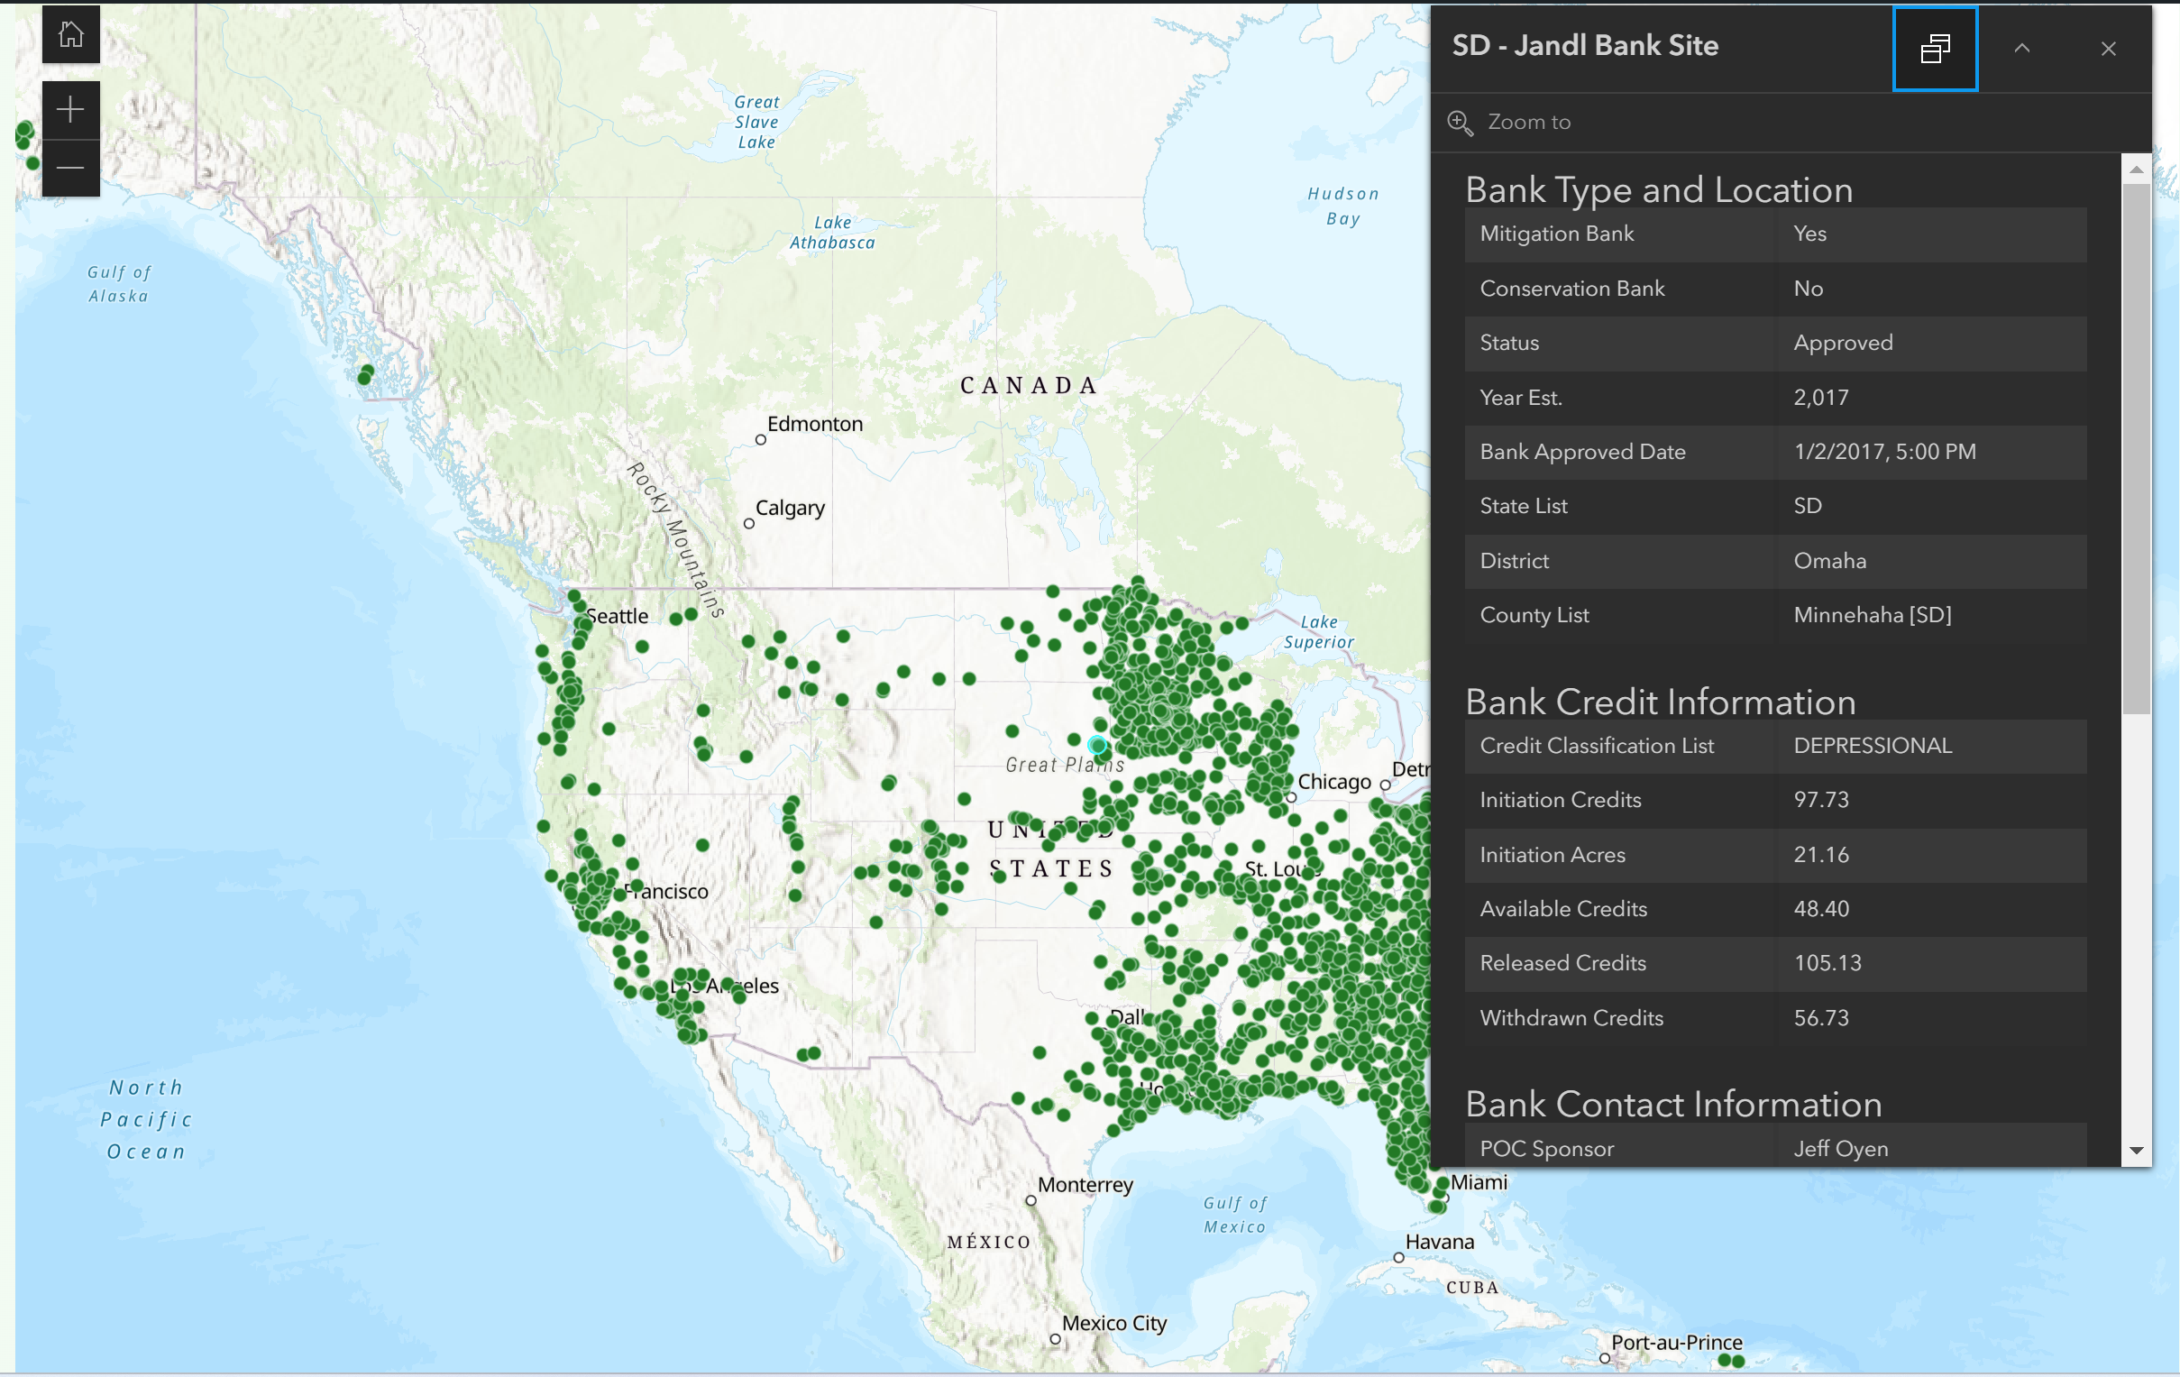Close the SD - Jandl Bank Site popup
Image resolution: width=2180 pixels, height=1377 pixels.
pyautogui.click(x=2109, y=49)
